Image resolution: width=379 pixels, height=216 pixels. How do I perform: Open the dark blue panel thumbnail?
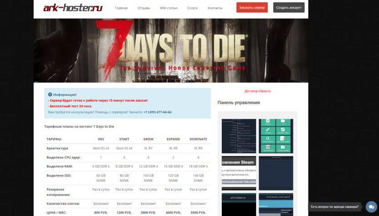click(x=276, y=173)
